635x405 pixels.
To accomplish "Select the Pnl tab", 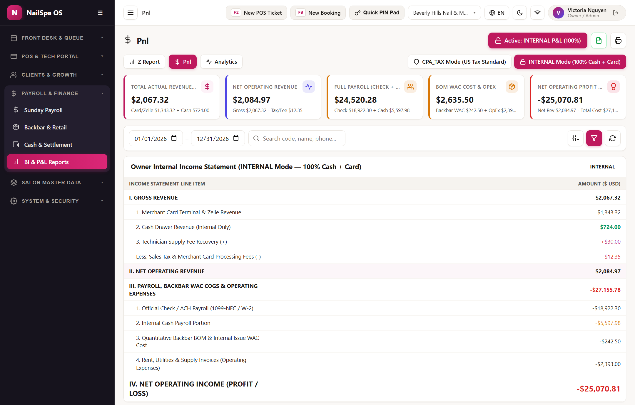I will (x=183, y=62).
